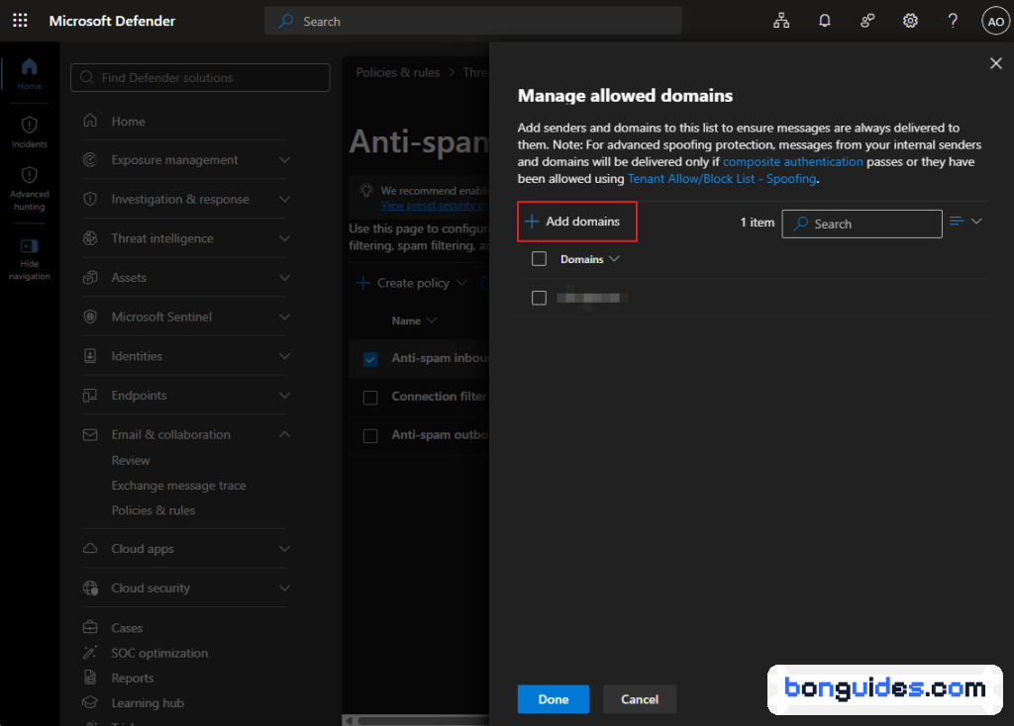The height and width of the screenshot is (726, 1014).
Task: Open Exchange message trace
Action: click(178, 485)
